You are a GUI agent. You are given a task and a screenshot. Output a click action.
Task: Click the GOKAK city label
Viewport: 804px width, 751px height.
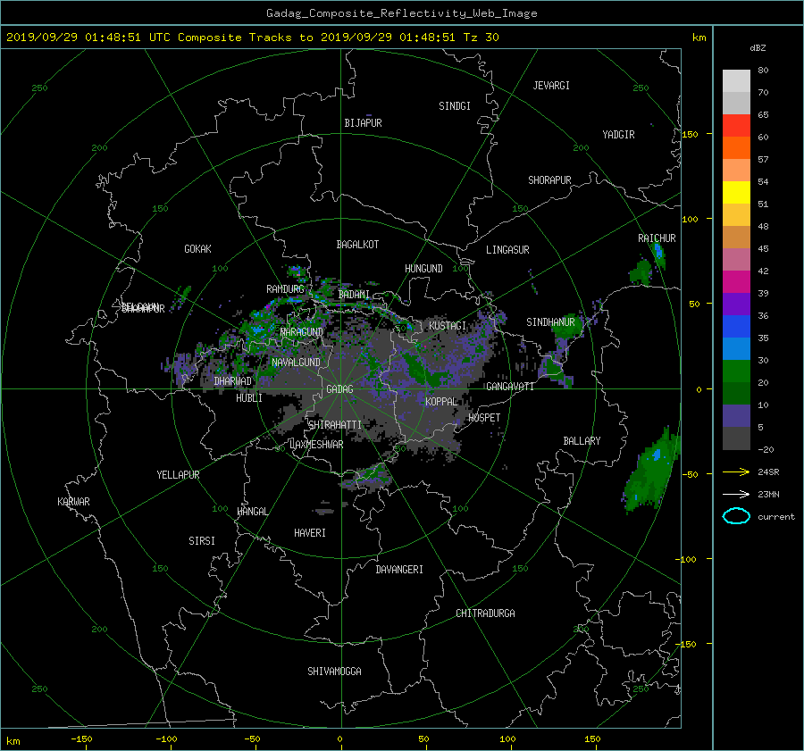click(x=197, y=248)
